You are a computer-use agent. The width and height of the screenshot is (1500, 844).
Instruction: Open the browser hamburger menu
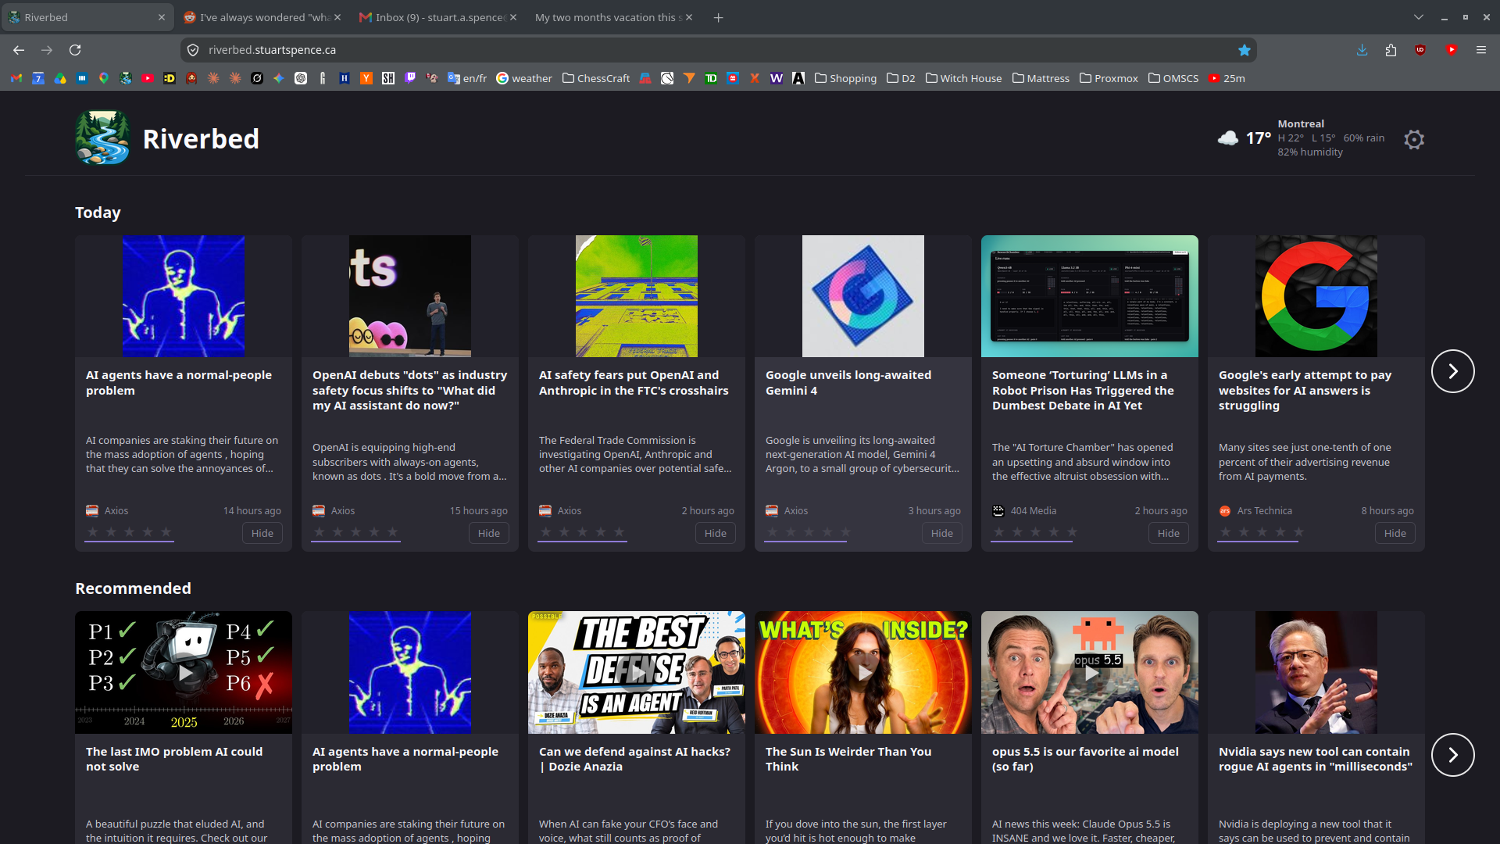(1480, 50)
